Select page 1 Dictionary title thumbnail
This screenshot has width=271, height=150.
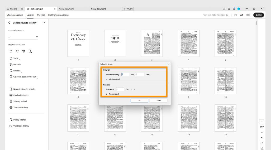pos(78,43)
